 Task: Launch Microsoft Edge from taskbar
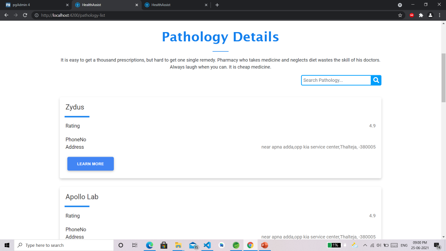pyautogui.click(x=149, y=245)
